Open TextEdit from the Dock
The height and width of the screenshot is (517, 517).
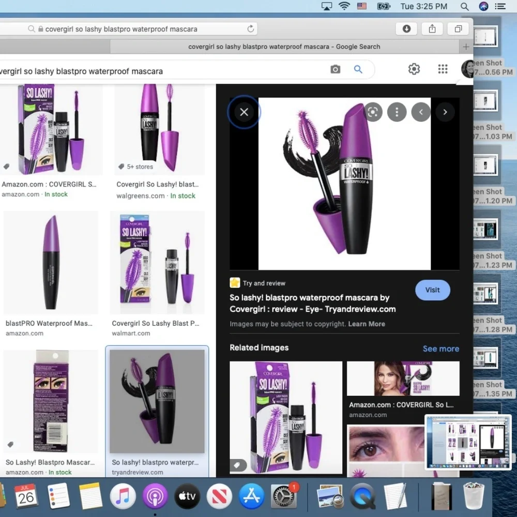[x=395, y=496]
